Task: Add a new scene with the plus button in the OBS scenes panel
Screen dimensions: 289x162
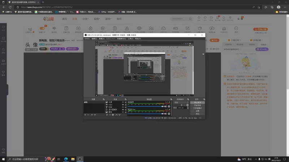Action: coord(85,115)
